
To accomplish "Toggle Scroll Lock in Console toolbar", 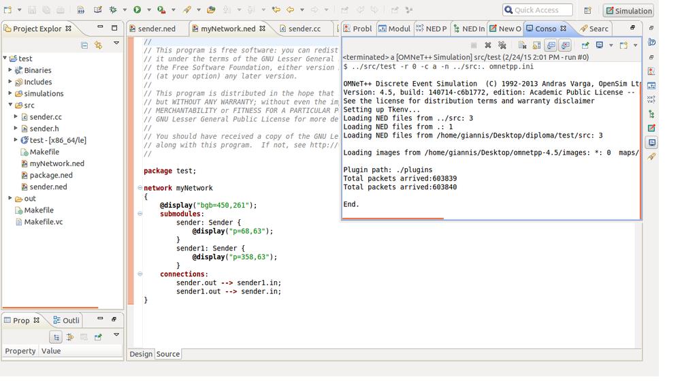I will (x=536, y=45).
